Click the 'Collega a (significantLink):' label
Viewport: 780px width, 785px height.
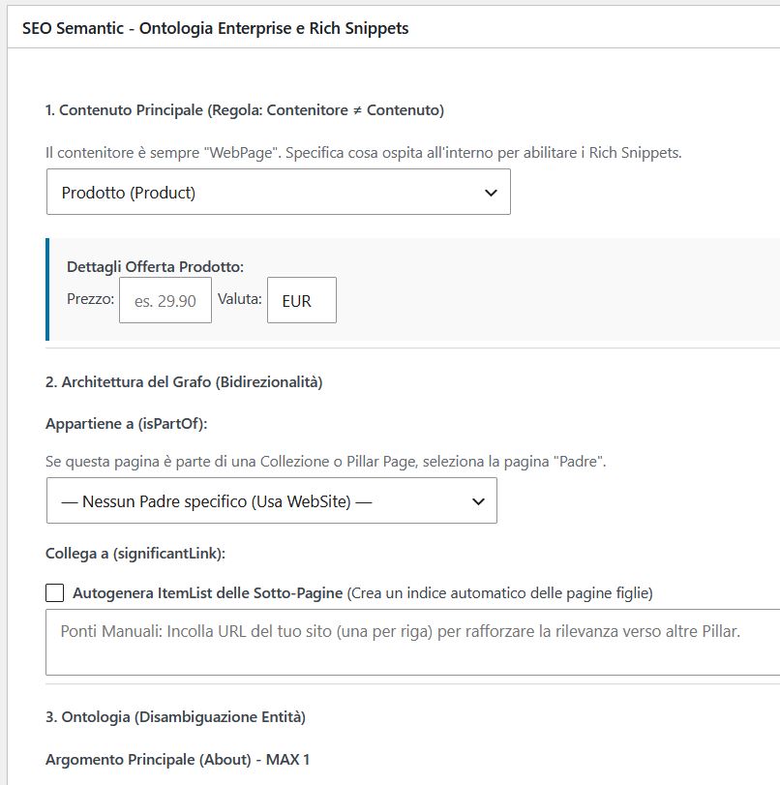(x=135, y=554)
